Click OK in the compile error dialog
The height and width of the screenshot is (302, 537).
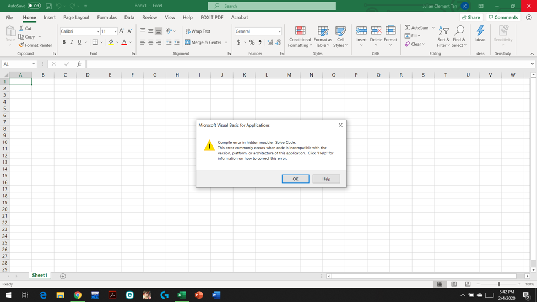(x=295, y=179)
